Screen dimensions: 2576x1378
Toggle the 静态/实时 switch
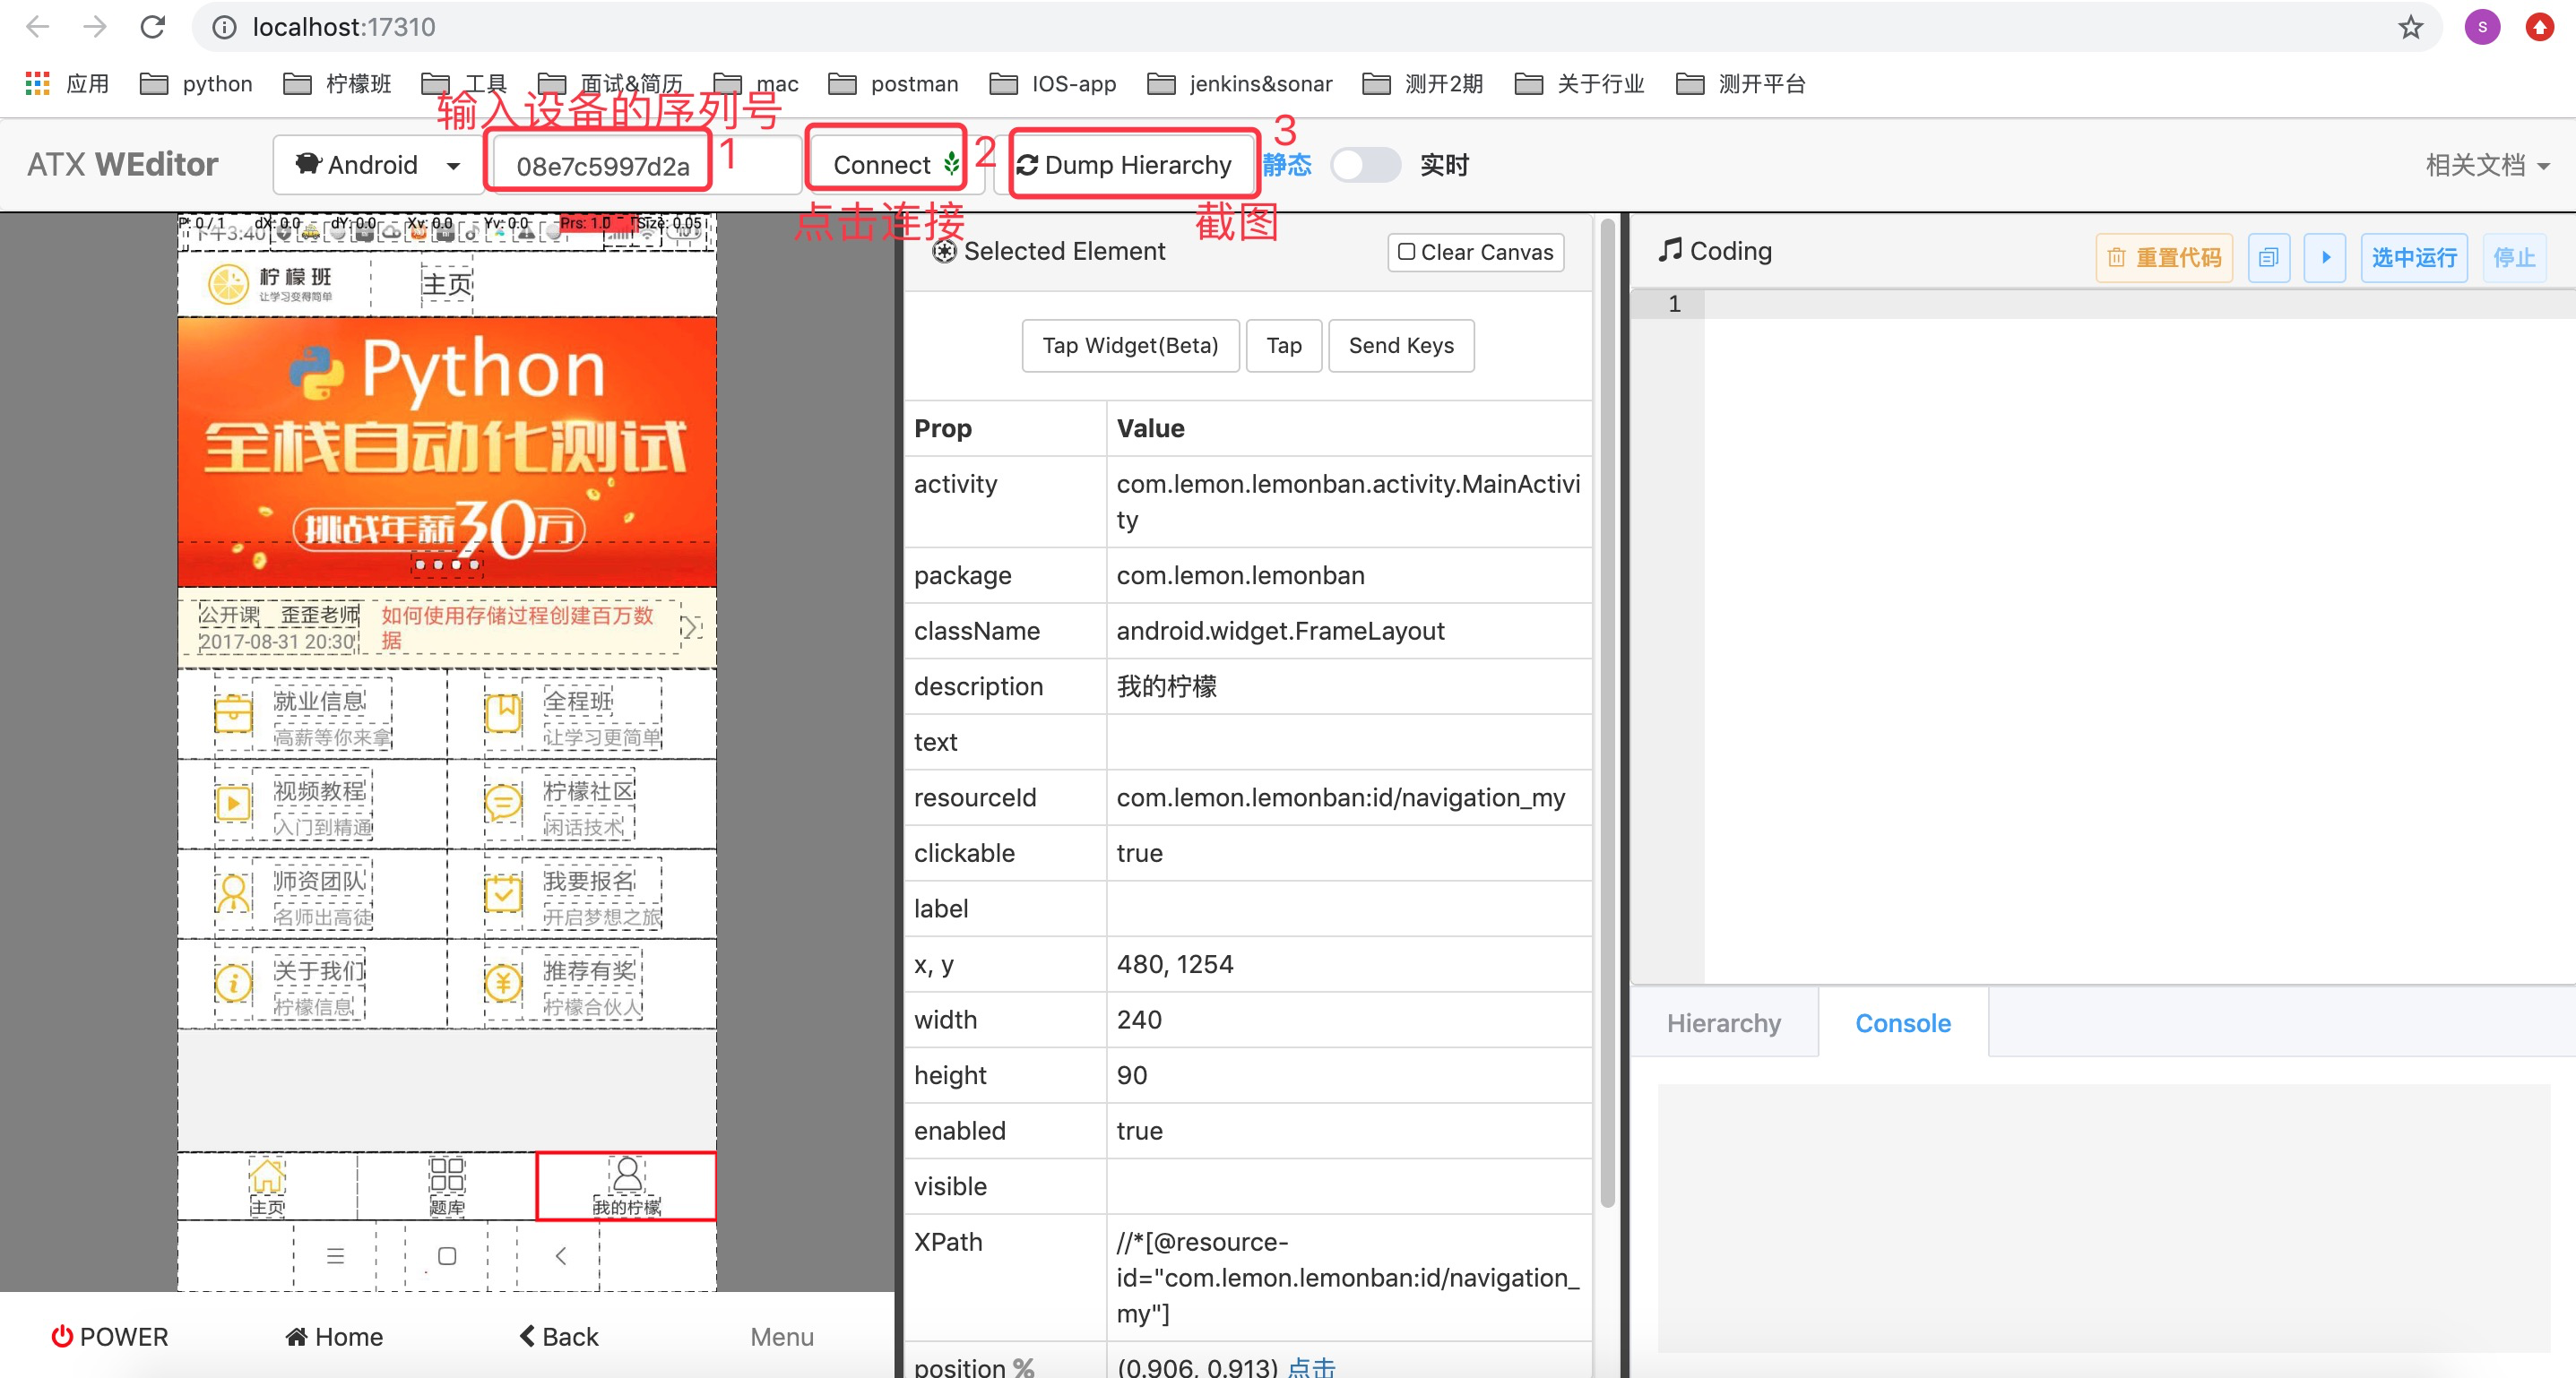coord(1365,165)
